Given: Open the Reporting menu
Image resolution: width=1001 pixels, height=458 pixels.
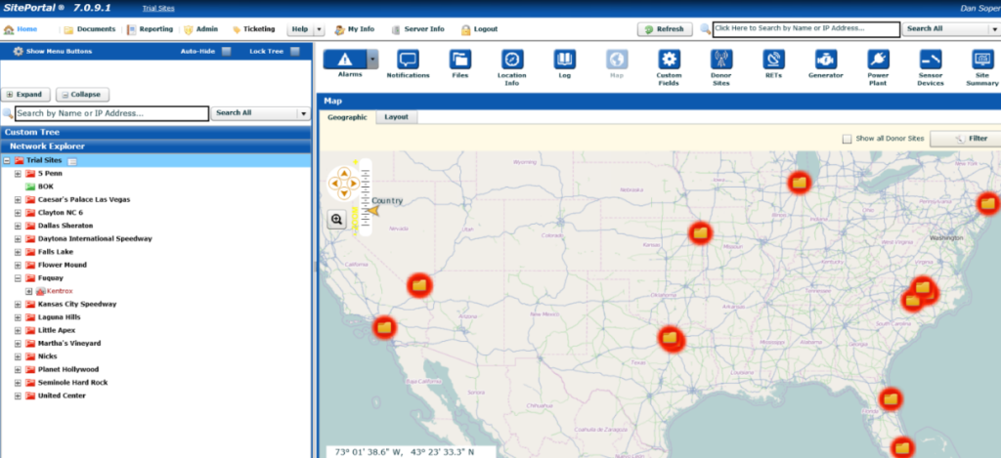Looking at the screenshot, I should (150, 29).
